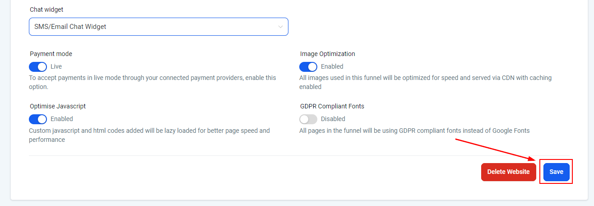Click the Payment mode heading text
The image size is (594, 206).
pyautogui.click(x=51, y=54)
